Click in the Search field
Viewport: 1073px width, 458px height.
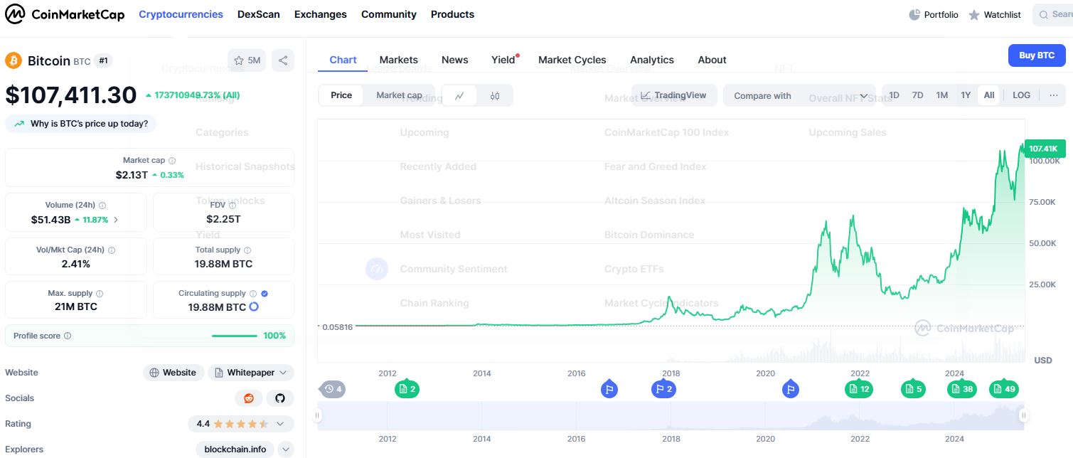pyautogui.click(x=1053, y=14)
